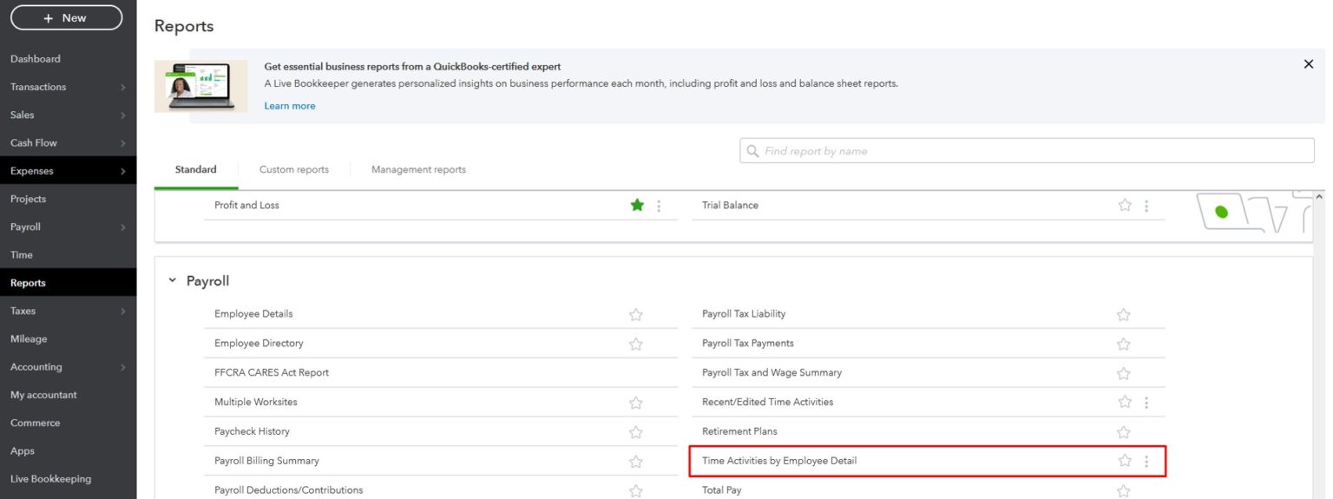
Task: Star Time Activities by Employee Detail
Action: tap(1125, 461)
